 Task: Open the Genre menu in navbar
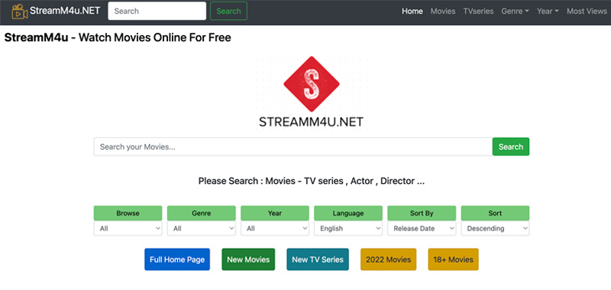tap(515, 11)
